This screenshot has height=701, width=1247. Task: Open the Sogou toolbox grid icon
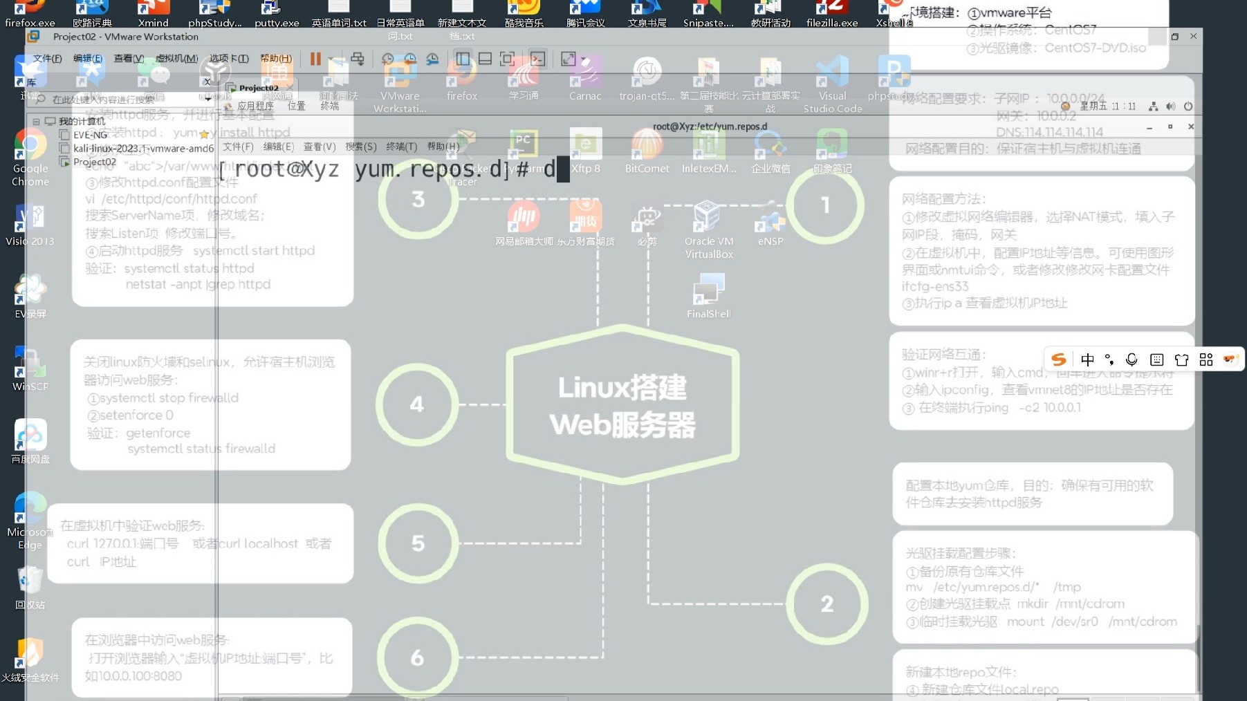tap(1206, 359)
